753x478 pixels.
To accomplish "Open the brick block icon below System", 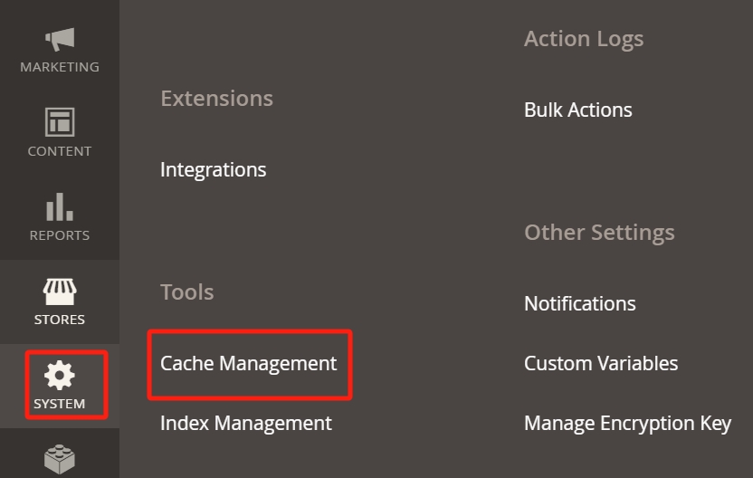I will click(60, 460).
